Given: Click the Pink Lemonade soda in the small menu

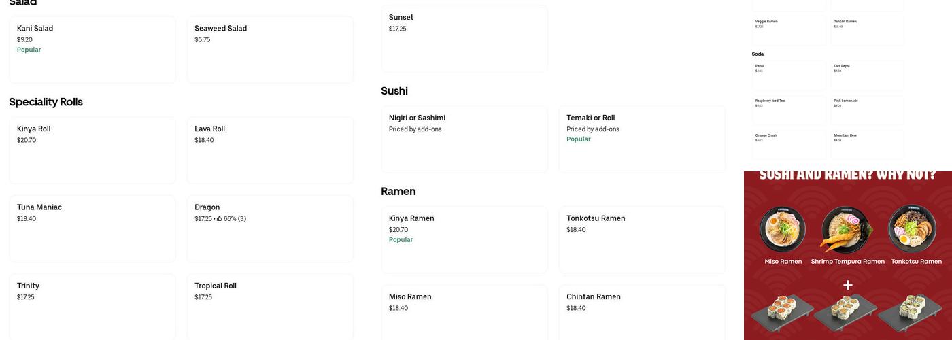Looking at the screenshot, I should tap(867, 109).
